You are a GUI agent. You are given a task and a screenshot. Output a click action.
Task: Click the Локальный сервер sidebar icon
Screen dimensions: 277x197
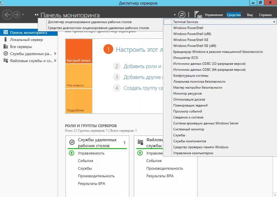click(6, 40)
